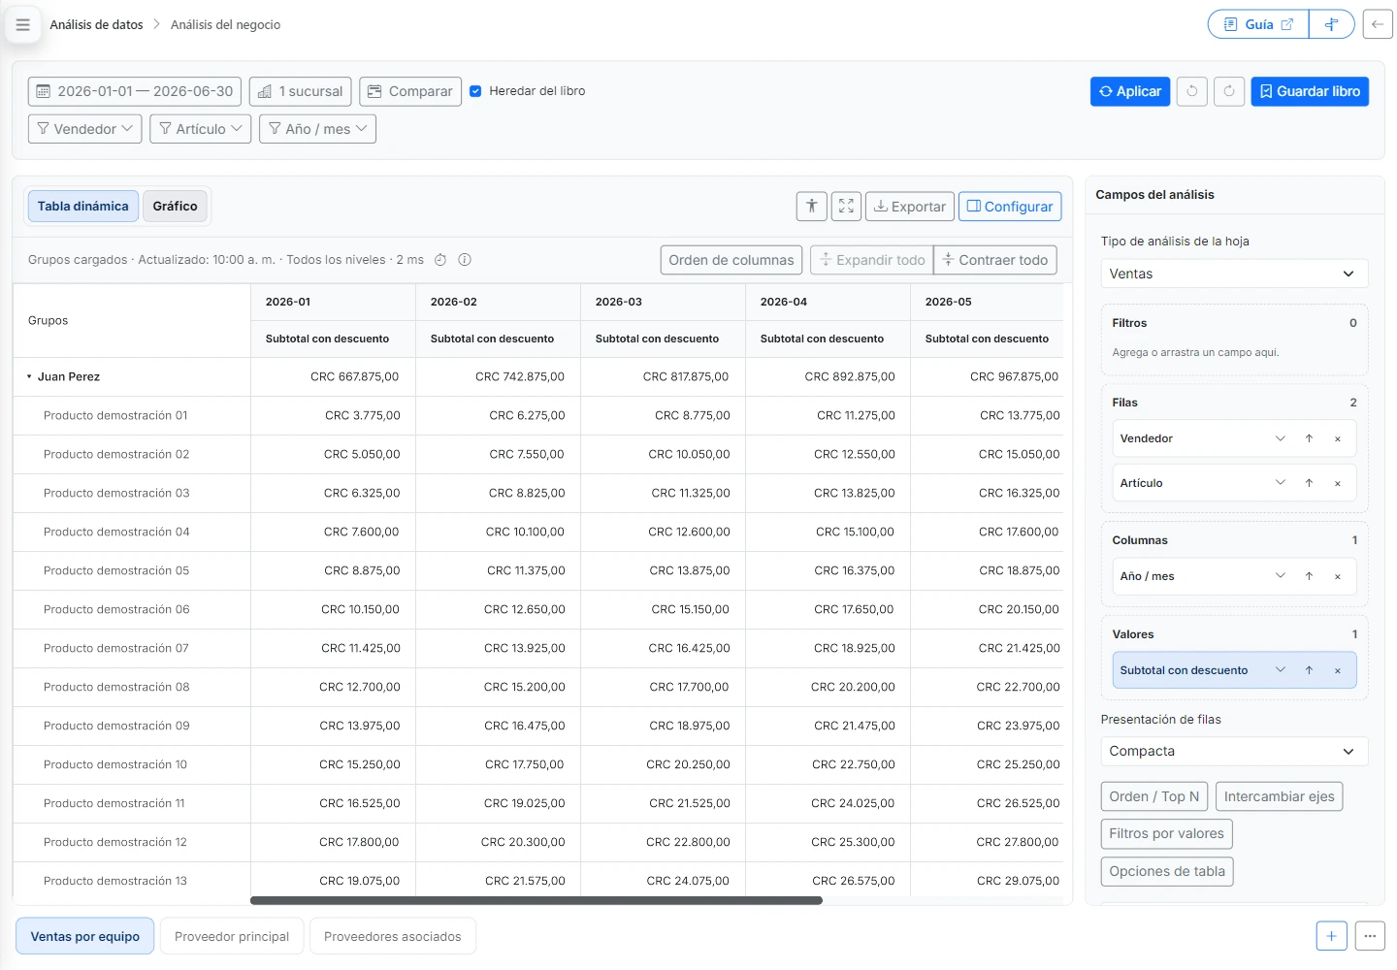The height and width of the screenshot is (970, 1397).
Task: Click the Aplicar button
Action: (x=1130, y=91)
